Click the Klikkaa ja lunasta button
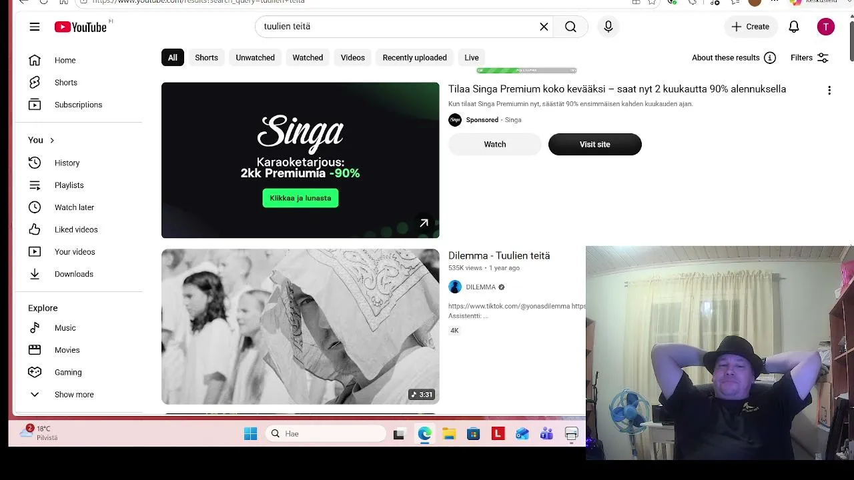 pyautogui.click(x=300, y=198)
